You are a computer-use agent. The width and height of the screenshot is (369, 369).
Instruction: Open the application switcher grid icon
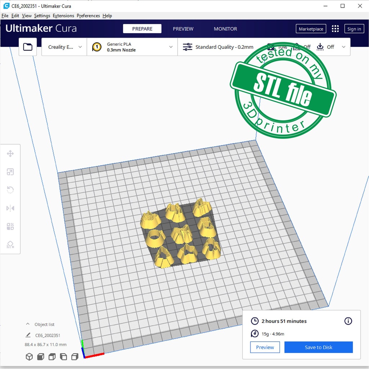pos(335,29)
